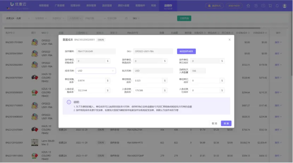Click the message list icon beside the help icon
The width and height of the screenshot is (293, 163).
tap(263, 6)
